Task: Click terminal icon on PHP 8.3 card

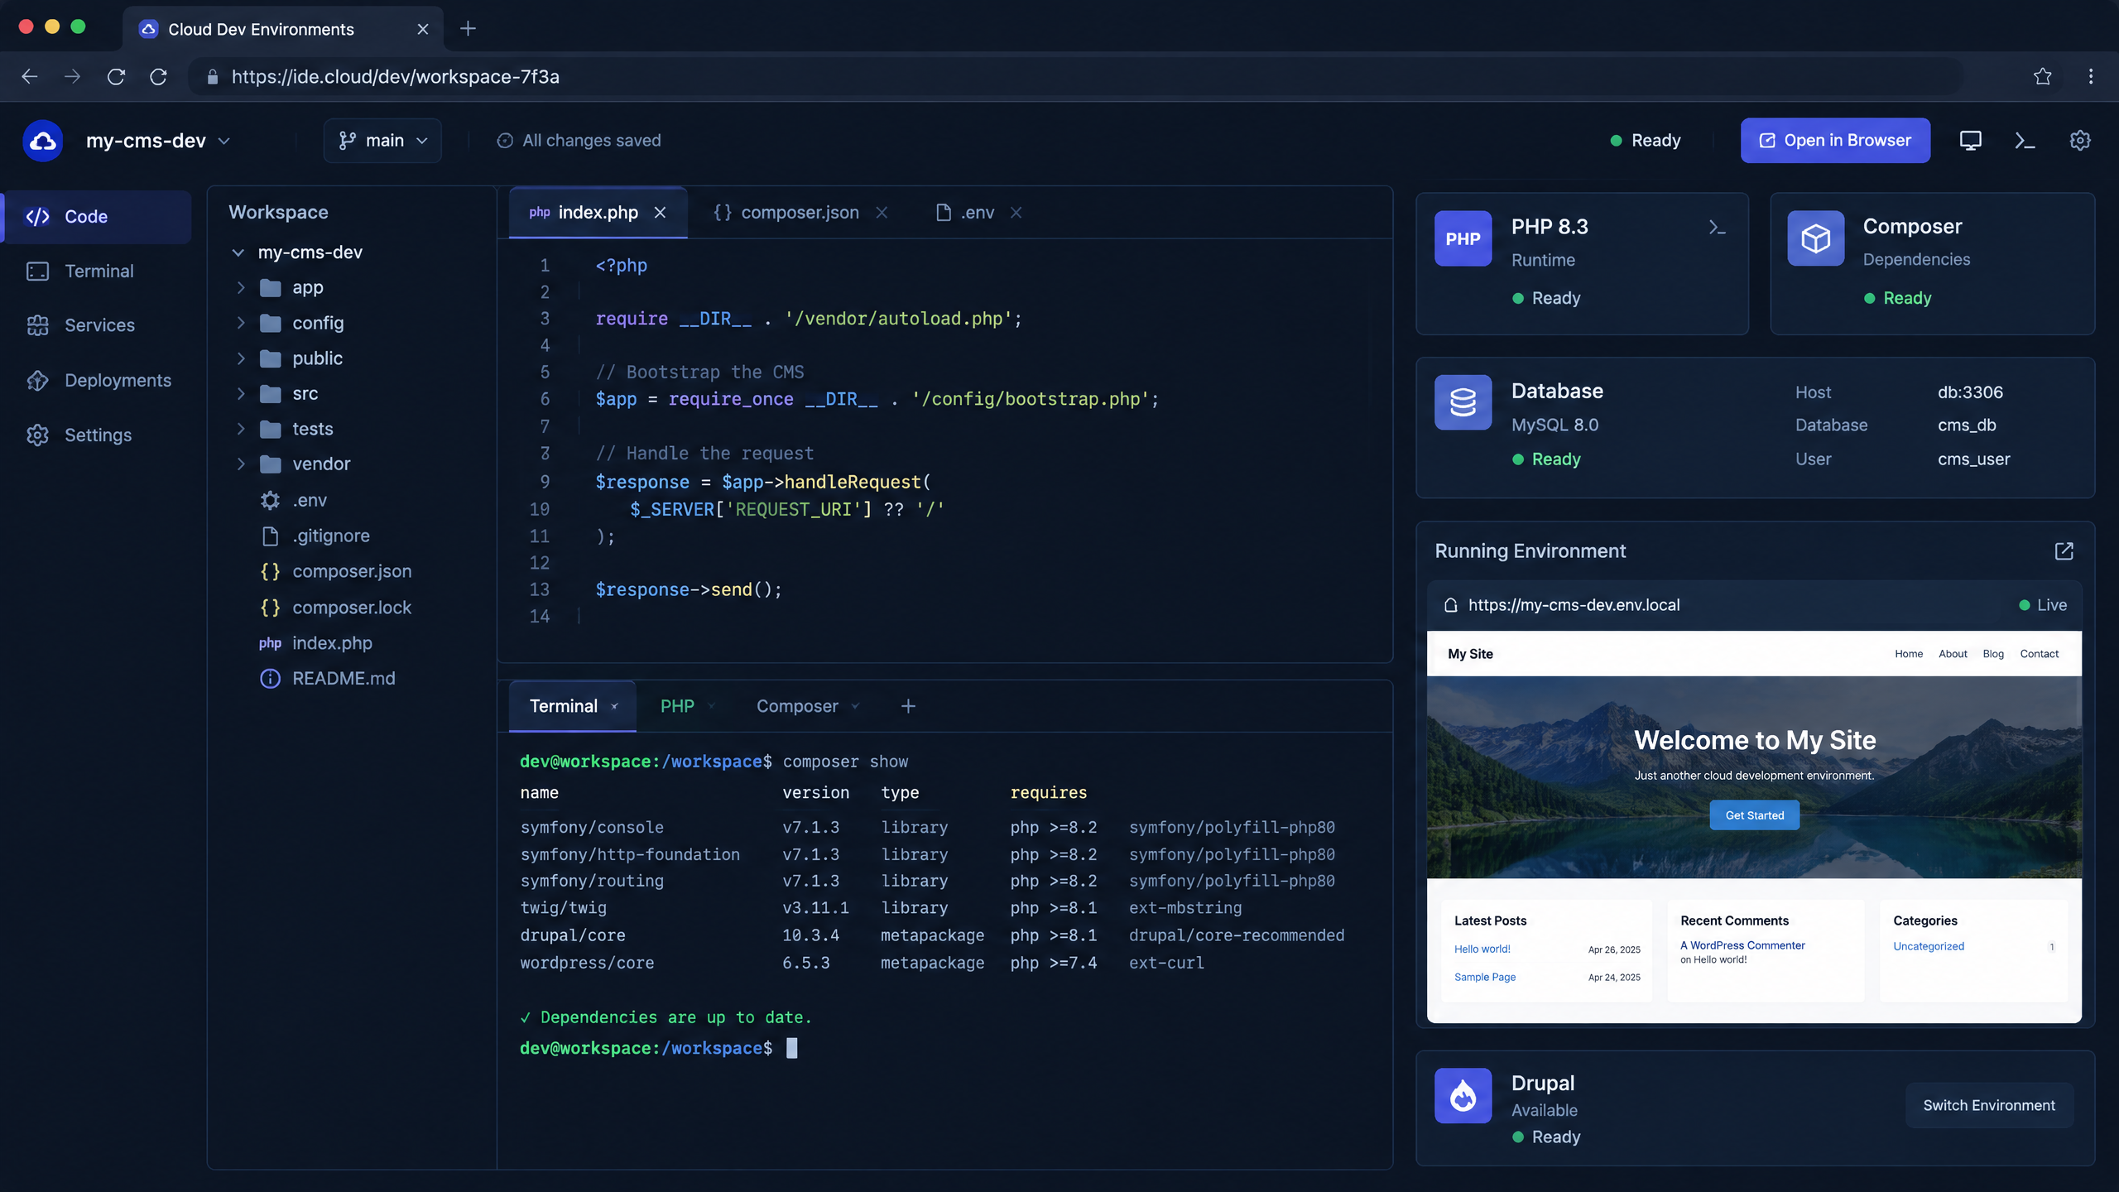Action: [x=1718, y=227]
